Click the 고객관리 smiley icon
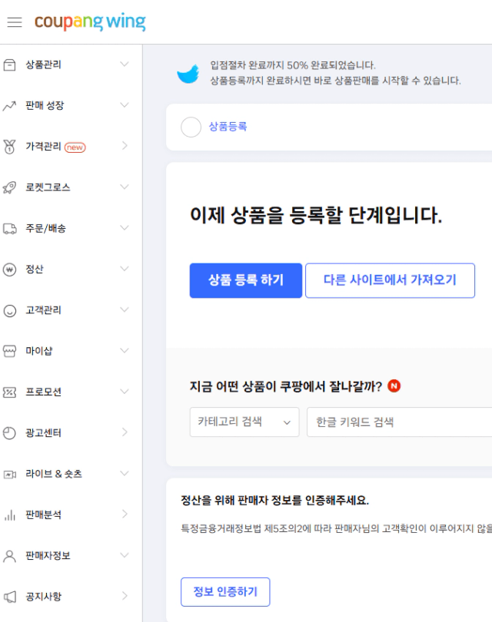This screenshot has width=492, height=622. pos(9,310)
